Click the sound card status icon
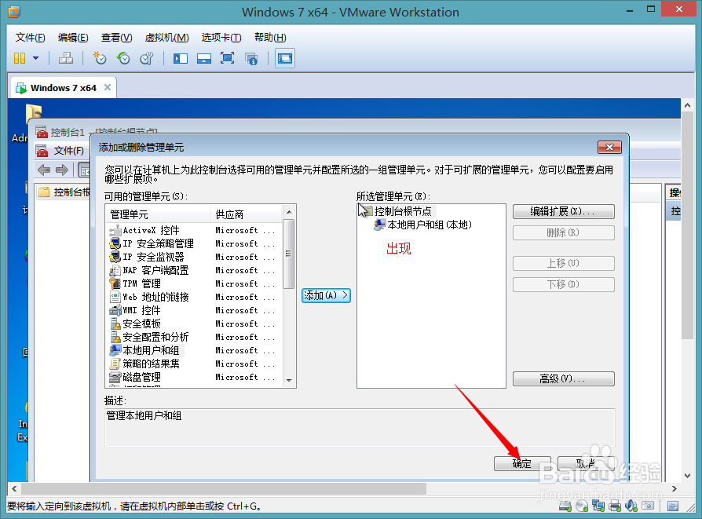This screenshot has width=702, height=519. click(x=631, y=506)
